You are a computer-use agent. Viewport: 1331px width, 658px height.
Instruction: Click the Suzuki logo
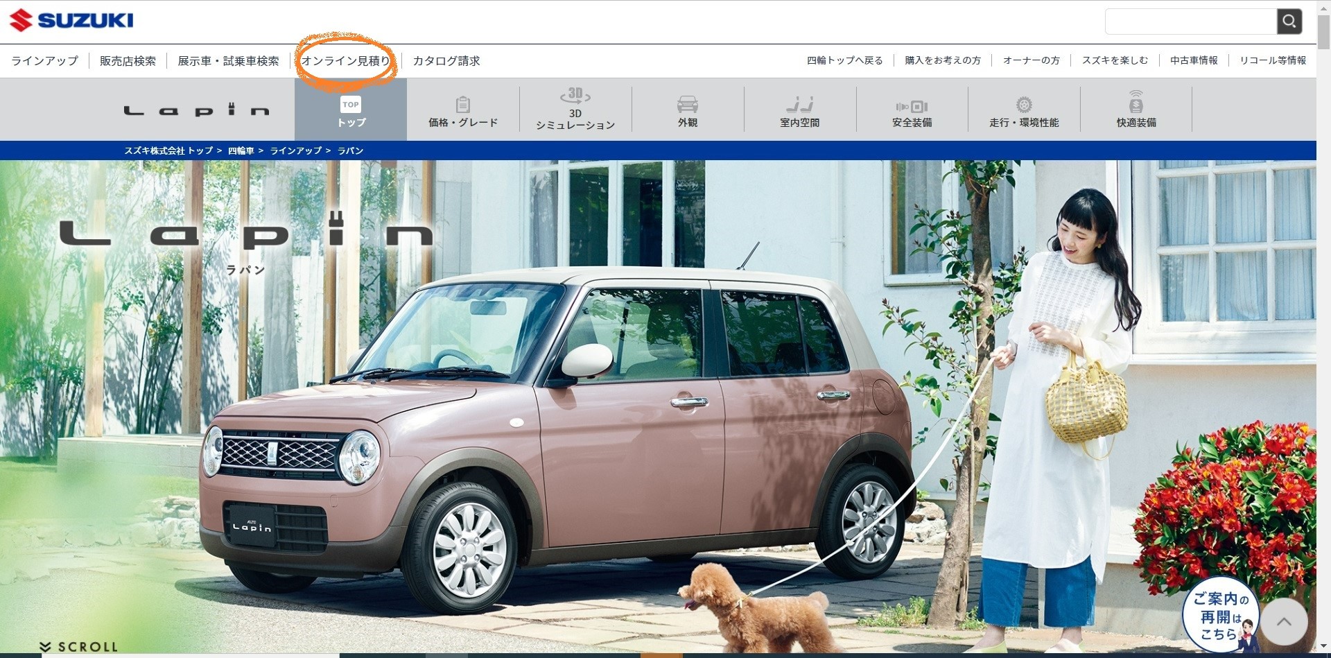tap(71, 20)
